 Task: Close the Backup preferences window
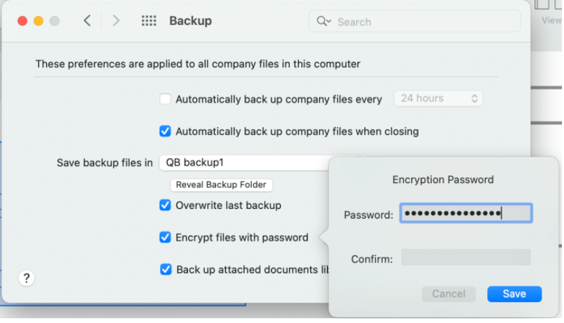pos(22,21)
